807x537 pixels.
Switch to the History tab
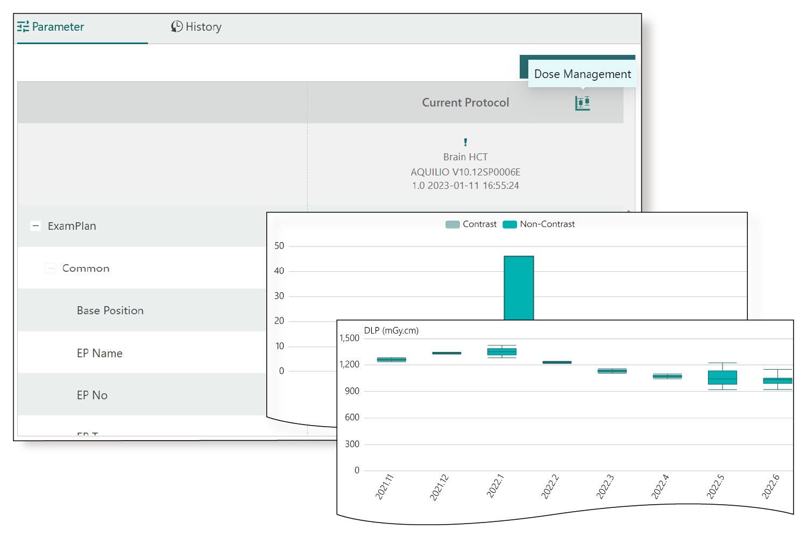pyautogui.click(x=196, y=27)
